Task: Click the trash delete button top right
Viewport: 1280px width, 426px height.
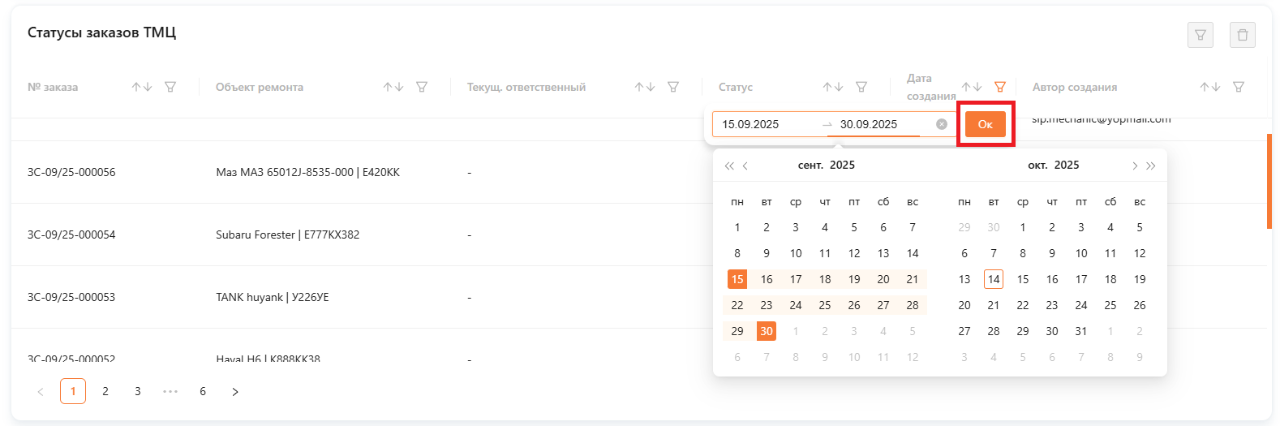Action: (x=1243, y=35)
